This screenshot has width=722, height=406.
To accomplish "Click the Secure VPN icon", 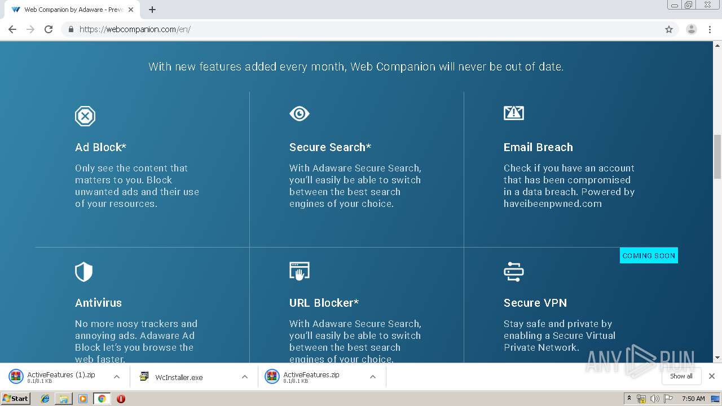I will click(514, 272).
